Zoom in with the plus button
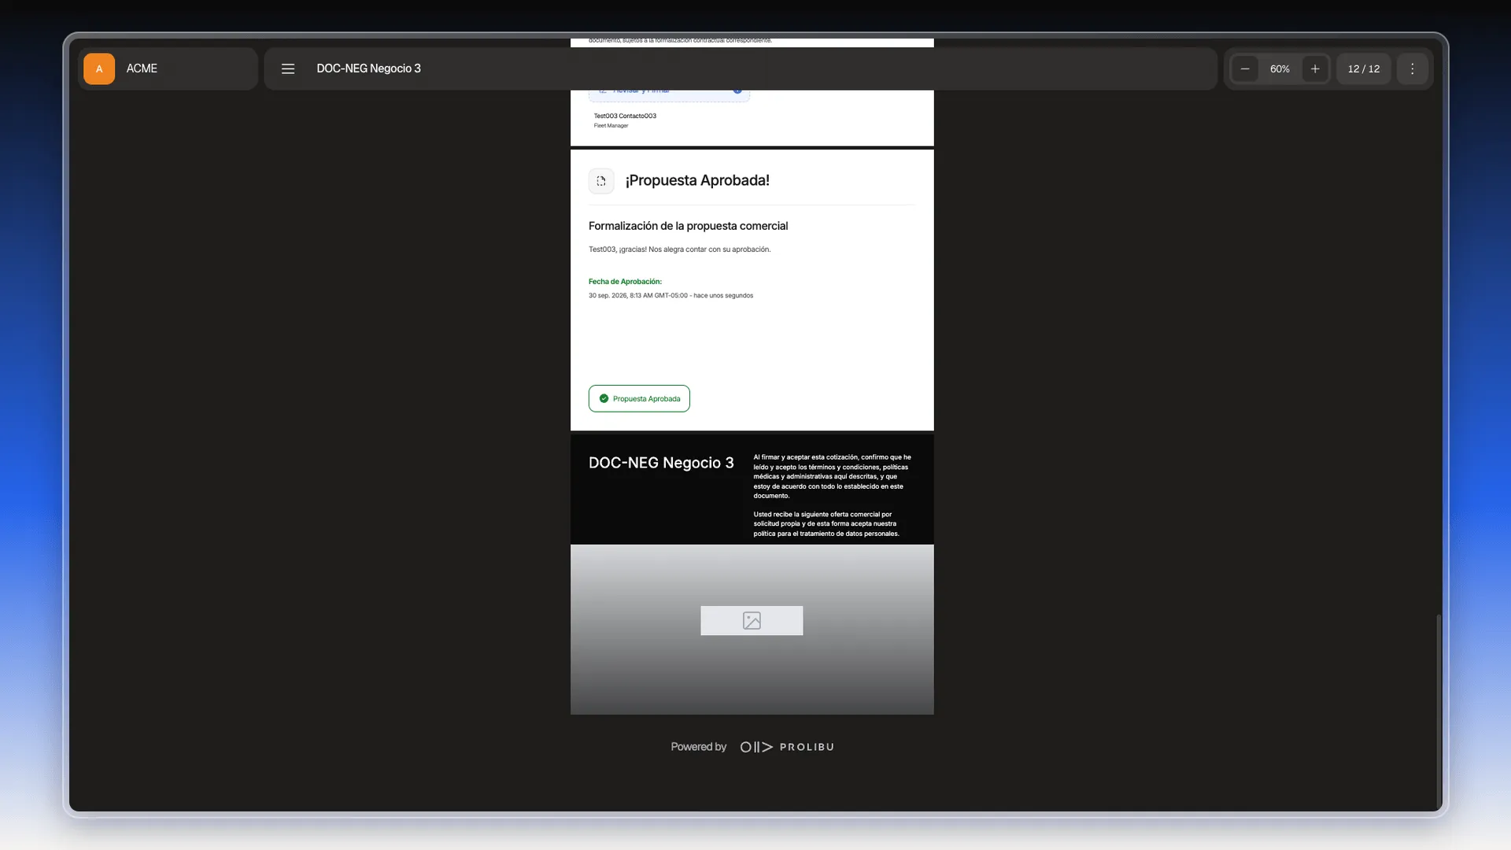The image size is (1511, 850). 1315,68
